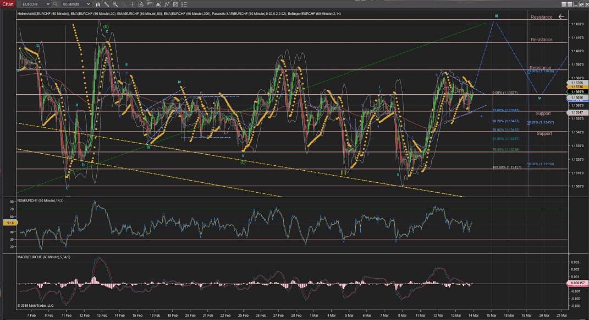Click the 1.13736 orange price marker
This screenshot has width=589, height=320.
tap(576, 87)
